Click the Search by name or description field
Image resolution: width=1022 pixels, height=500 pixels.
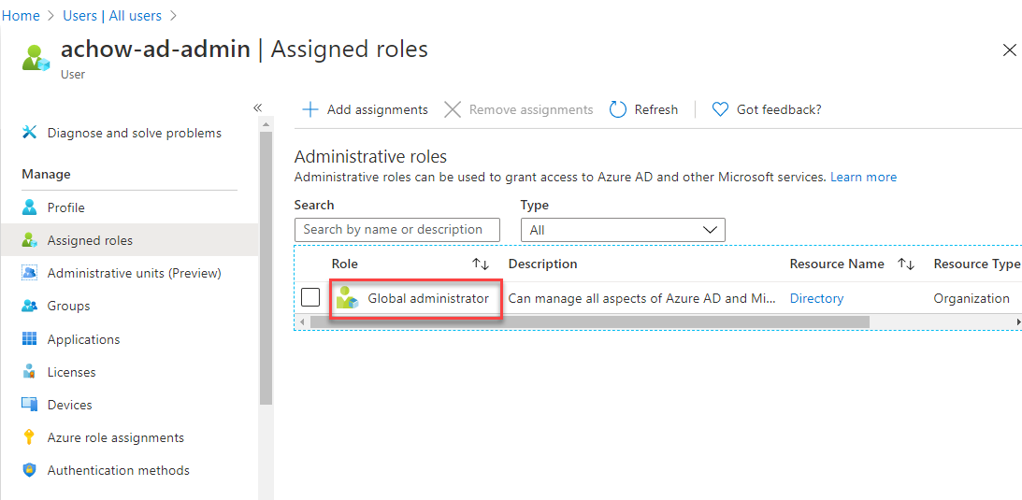397,230
